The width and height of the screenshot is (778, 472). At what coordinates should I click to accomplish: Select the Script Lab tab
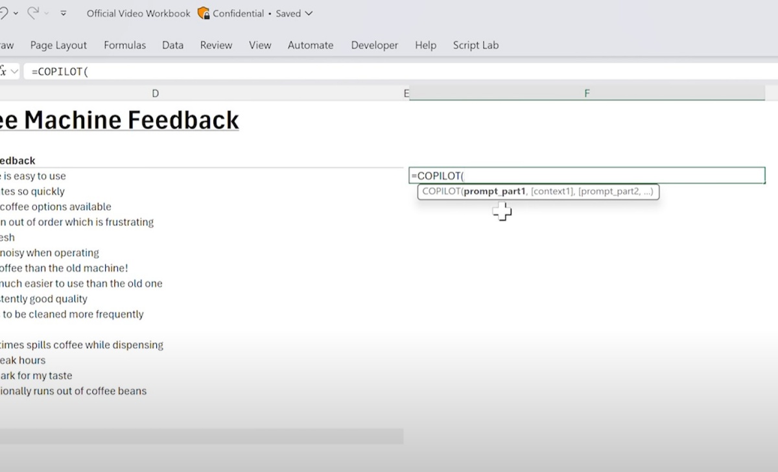[476, 45]
